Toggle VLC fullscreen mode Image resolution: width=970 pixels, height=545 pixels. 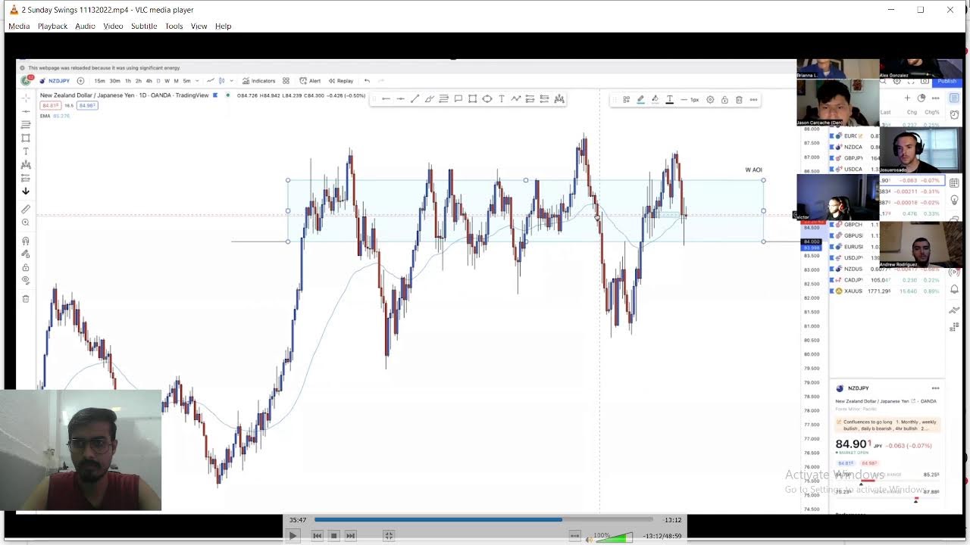point(389,536)
